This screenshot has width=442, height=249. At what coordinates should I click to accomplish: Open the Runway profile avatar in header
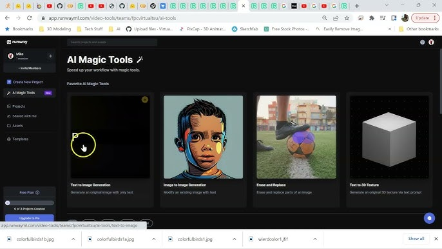[x=431, y=42]
